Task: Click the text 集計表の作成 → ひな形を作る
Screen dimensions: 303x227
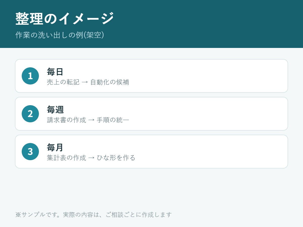Action: [91, 158]
